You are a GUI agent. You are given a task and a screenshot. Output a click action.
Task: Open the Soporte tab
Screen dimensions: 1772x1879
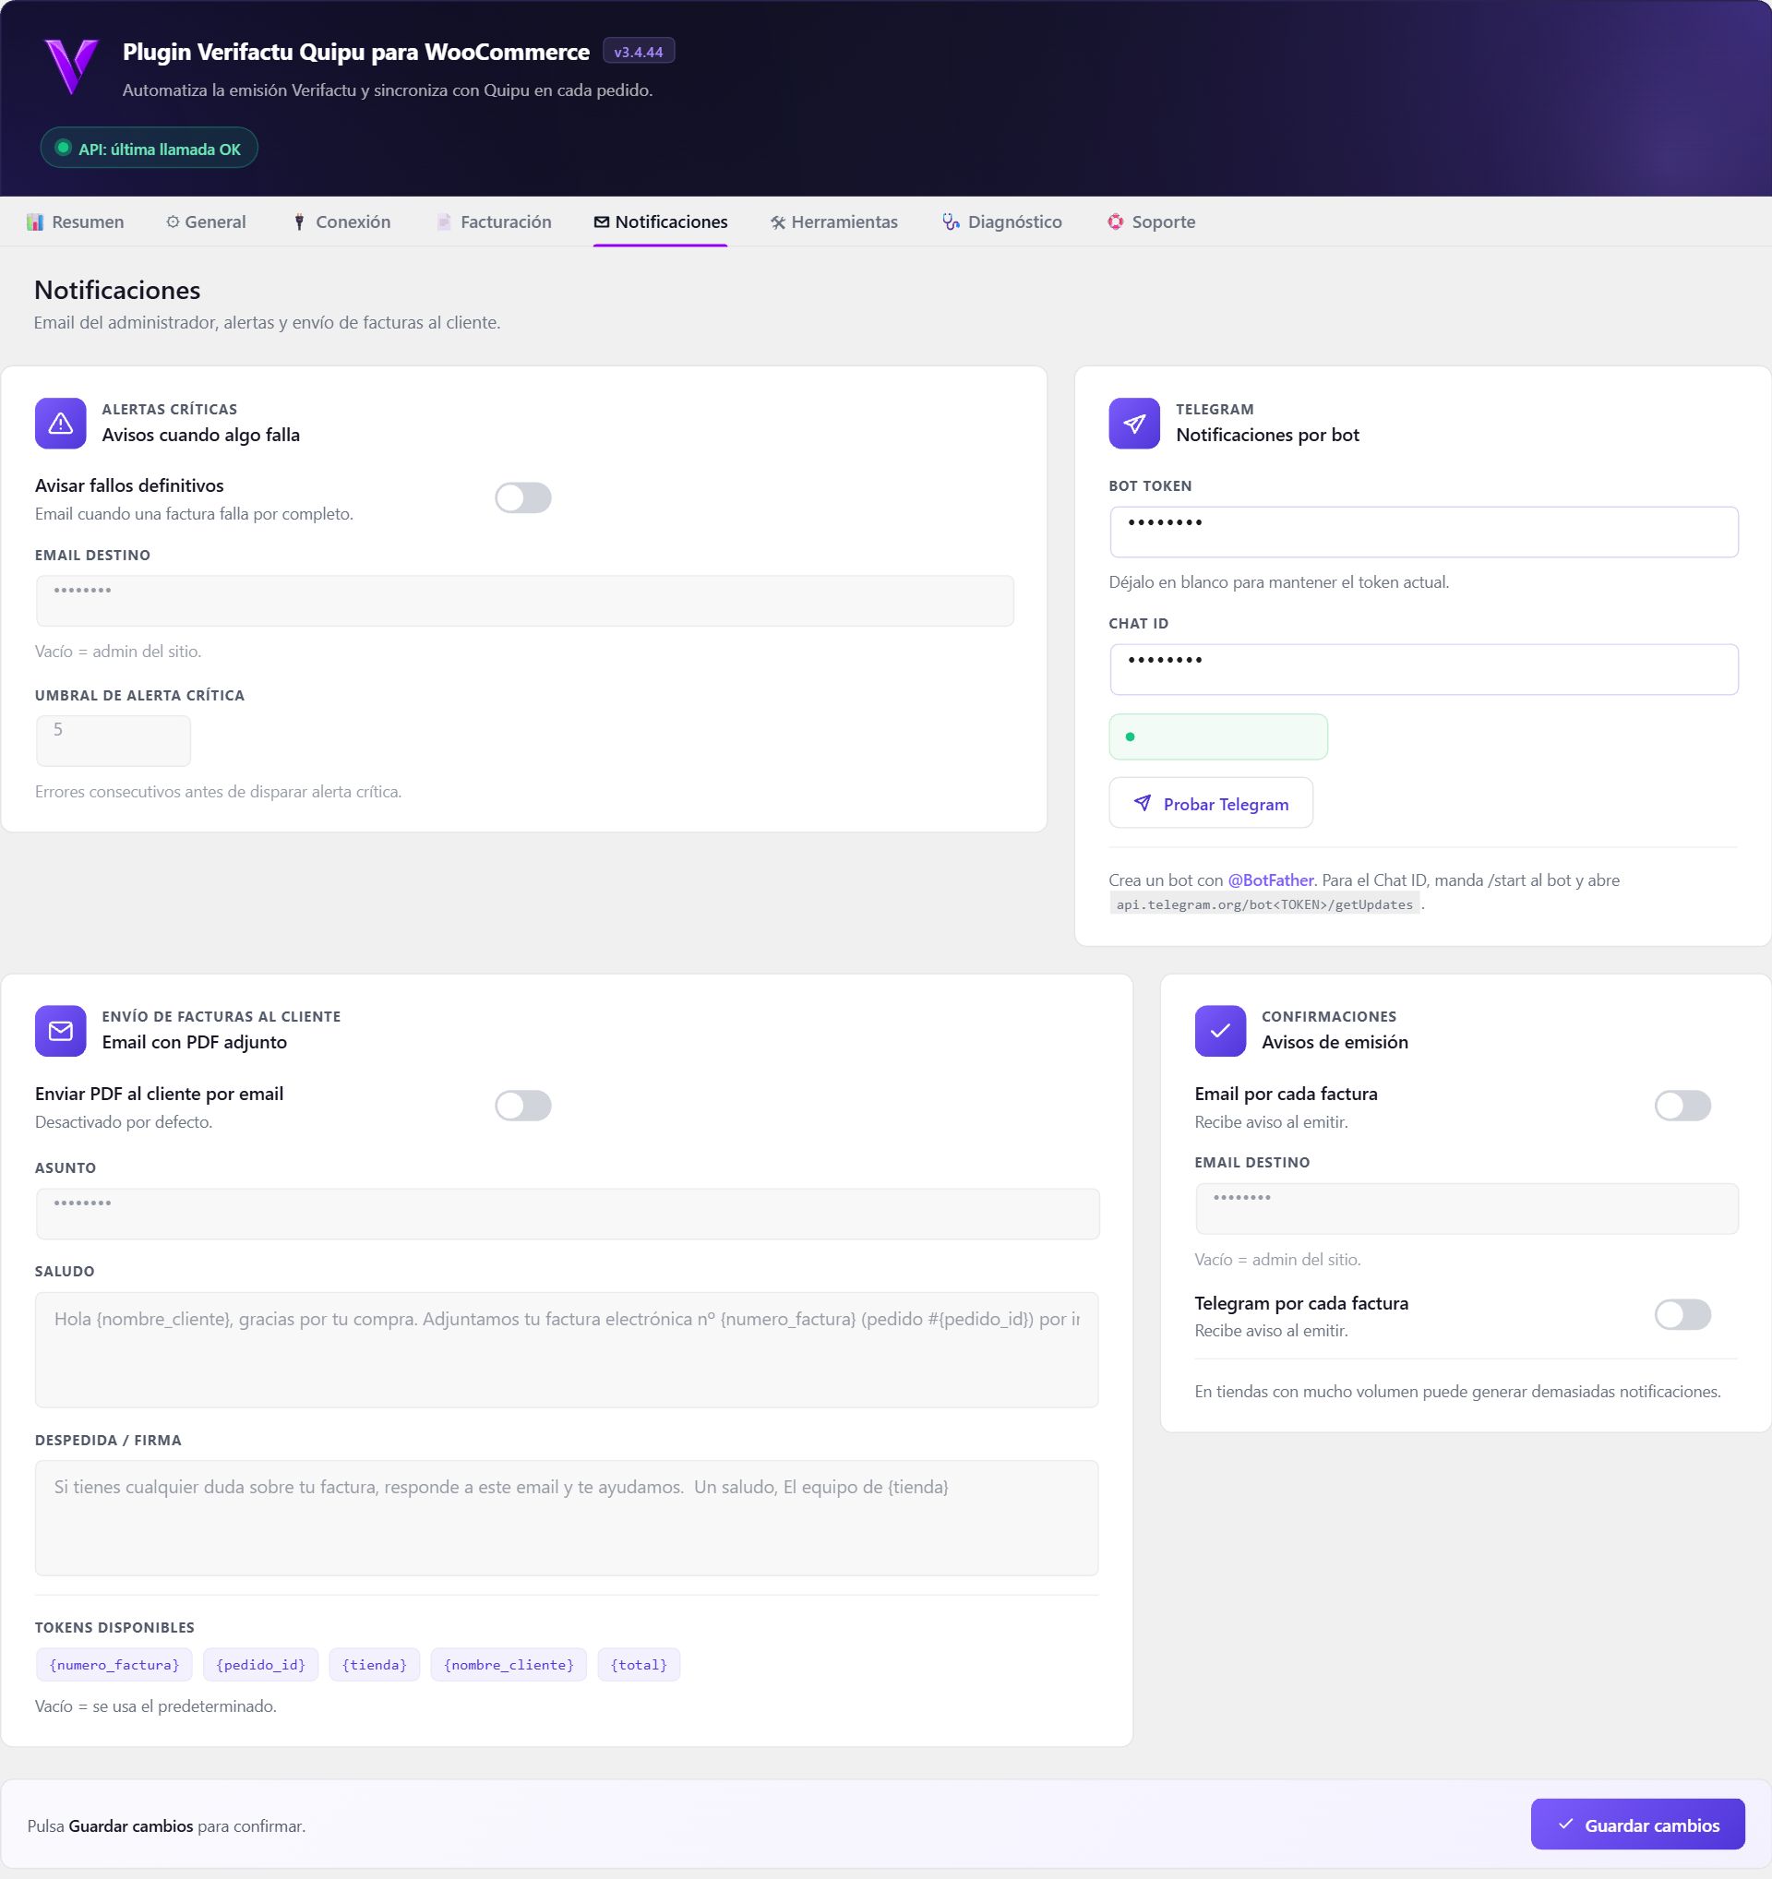1151,222
